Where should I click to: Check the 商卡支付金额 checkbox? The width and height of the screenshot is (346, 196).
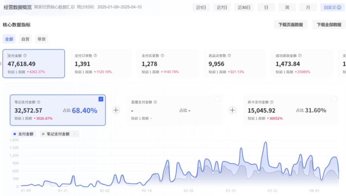tap(334, 99)
